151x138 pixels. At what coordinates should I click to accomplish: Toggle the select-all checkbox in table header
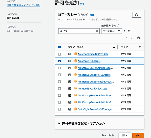(59, 47)
